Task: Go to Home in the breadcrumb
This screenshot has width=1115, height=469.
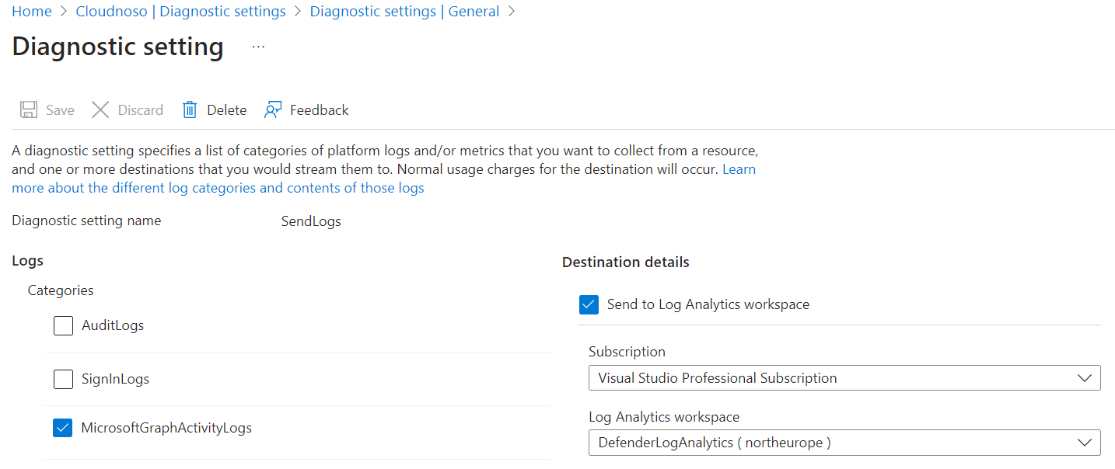Action: click(x=32, y=12)
